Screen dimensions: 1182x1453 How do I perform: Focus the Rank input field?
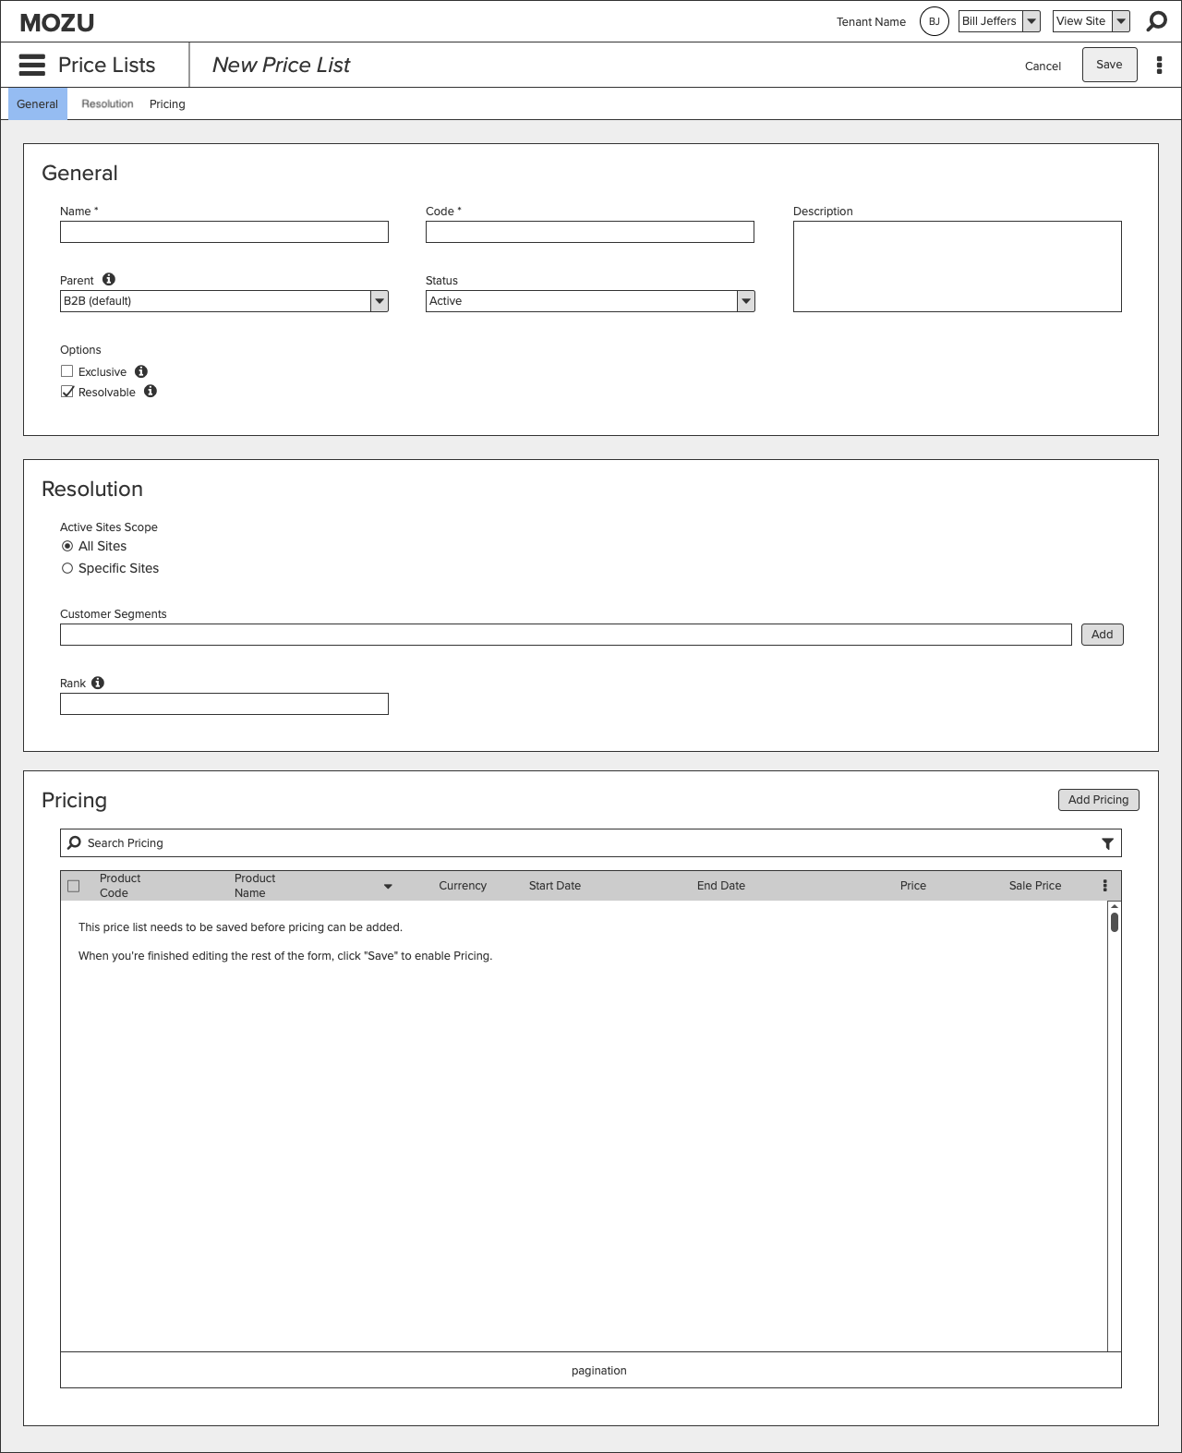pyautogui.click(x=224, y=704)
